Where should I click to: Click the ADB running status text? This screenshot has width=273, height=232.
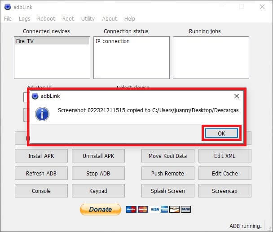(x=246, y=226)
